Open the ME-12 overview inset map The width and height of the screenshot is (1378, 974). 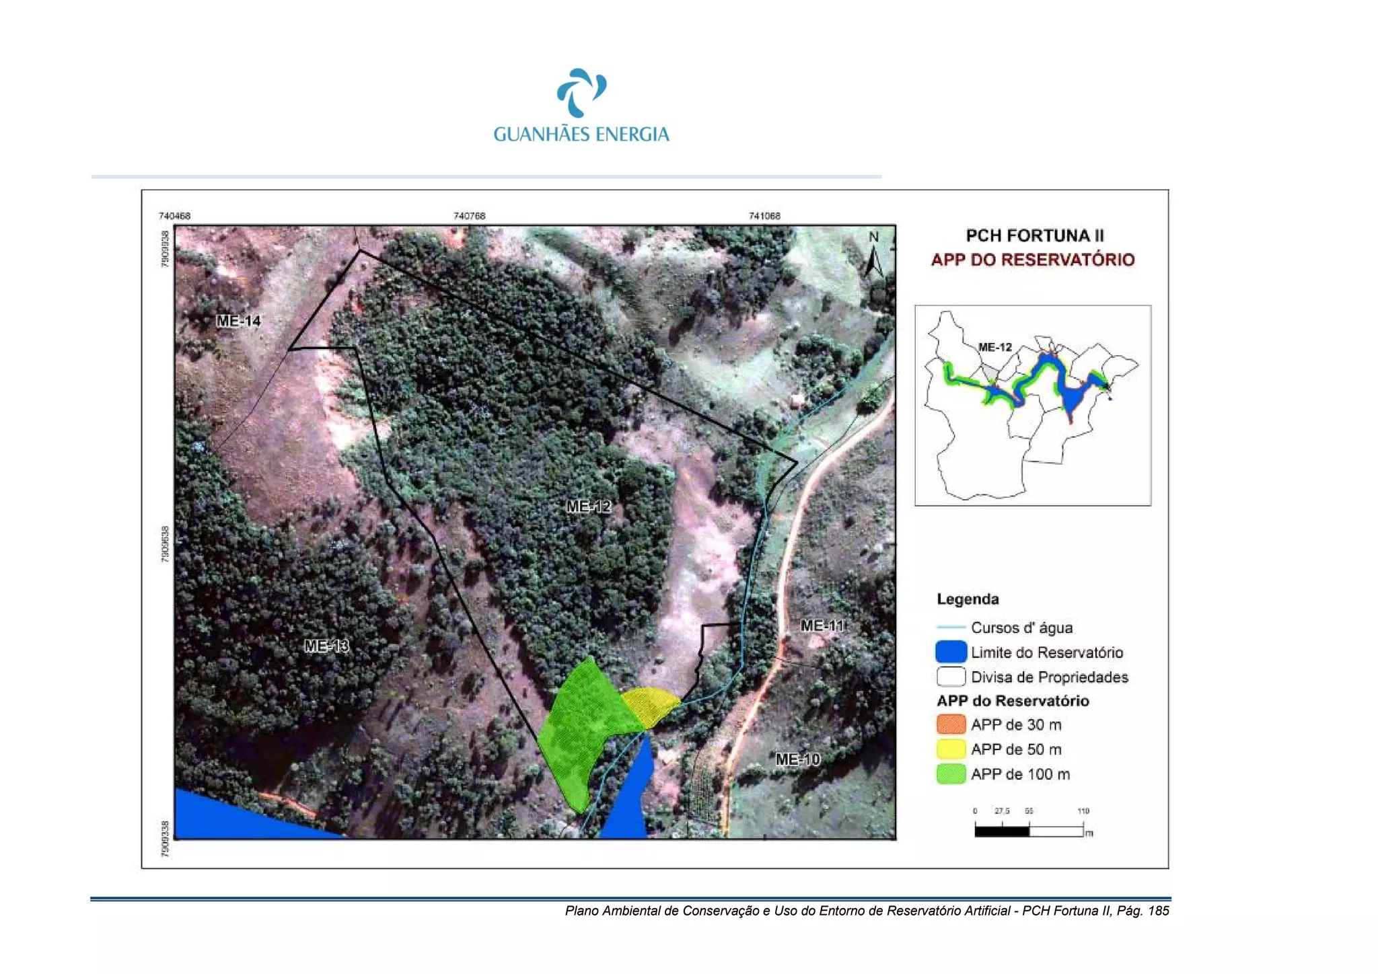1033,406
